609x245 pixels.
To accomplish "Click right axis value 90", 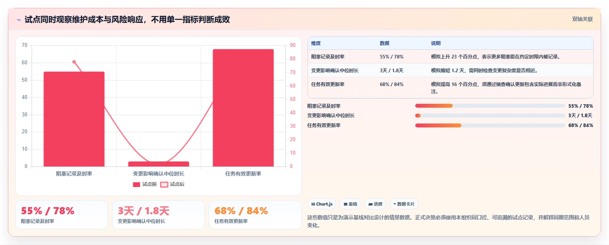I will 292,45.
